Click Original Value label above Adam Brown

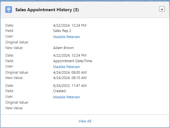[x=17, y=42]
